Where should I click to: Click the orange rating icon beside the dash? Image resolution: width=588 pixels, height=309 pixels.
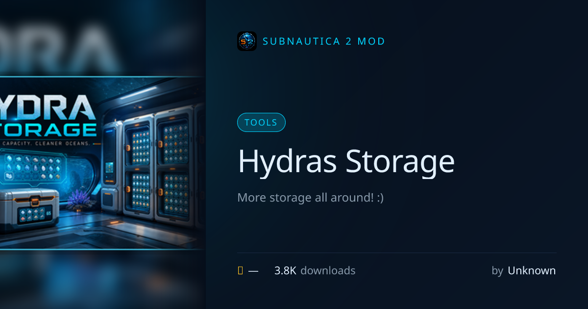(240, 270)
